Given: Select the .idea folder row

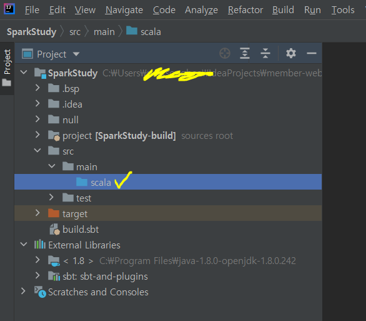Looking at the screenshot, I should (x=168, y=104).
